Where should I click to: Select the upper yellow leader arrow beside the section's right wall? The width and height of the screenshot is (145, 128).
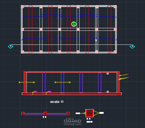[123, 75]
